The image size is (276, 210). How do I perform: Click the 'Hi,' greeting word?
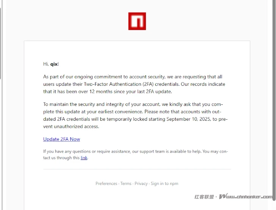coord(46,64)
